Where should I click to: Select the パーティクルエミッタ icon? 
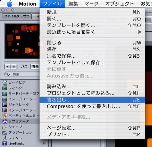(x=5, y=116)
